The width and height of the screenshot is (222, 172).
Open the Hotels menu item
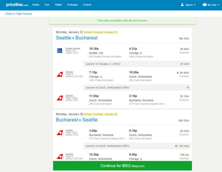coord(36,5)
